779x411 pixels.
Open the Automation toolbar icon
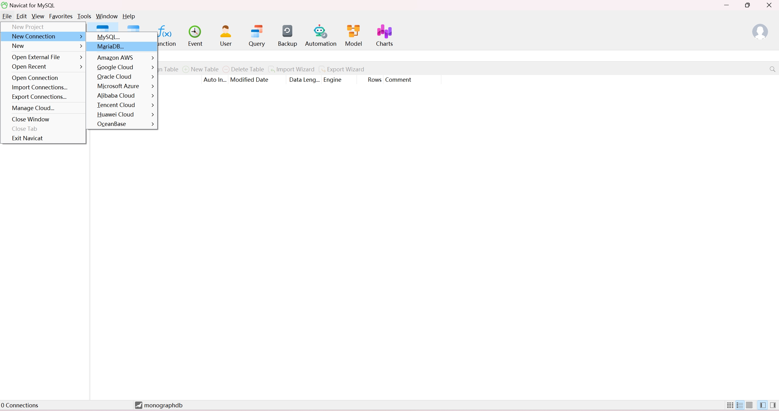click(x=320, y=36)
